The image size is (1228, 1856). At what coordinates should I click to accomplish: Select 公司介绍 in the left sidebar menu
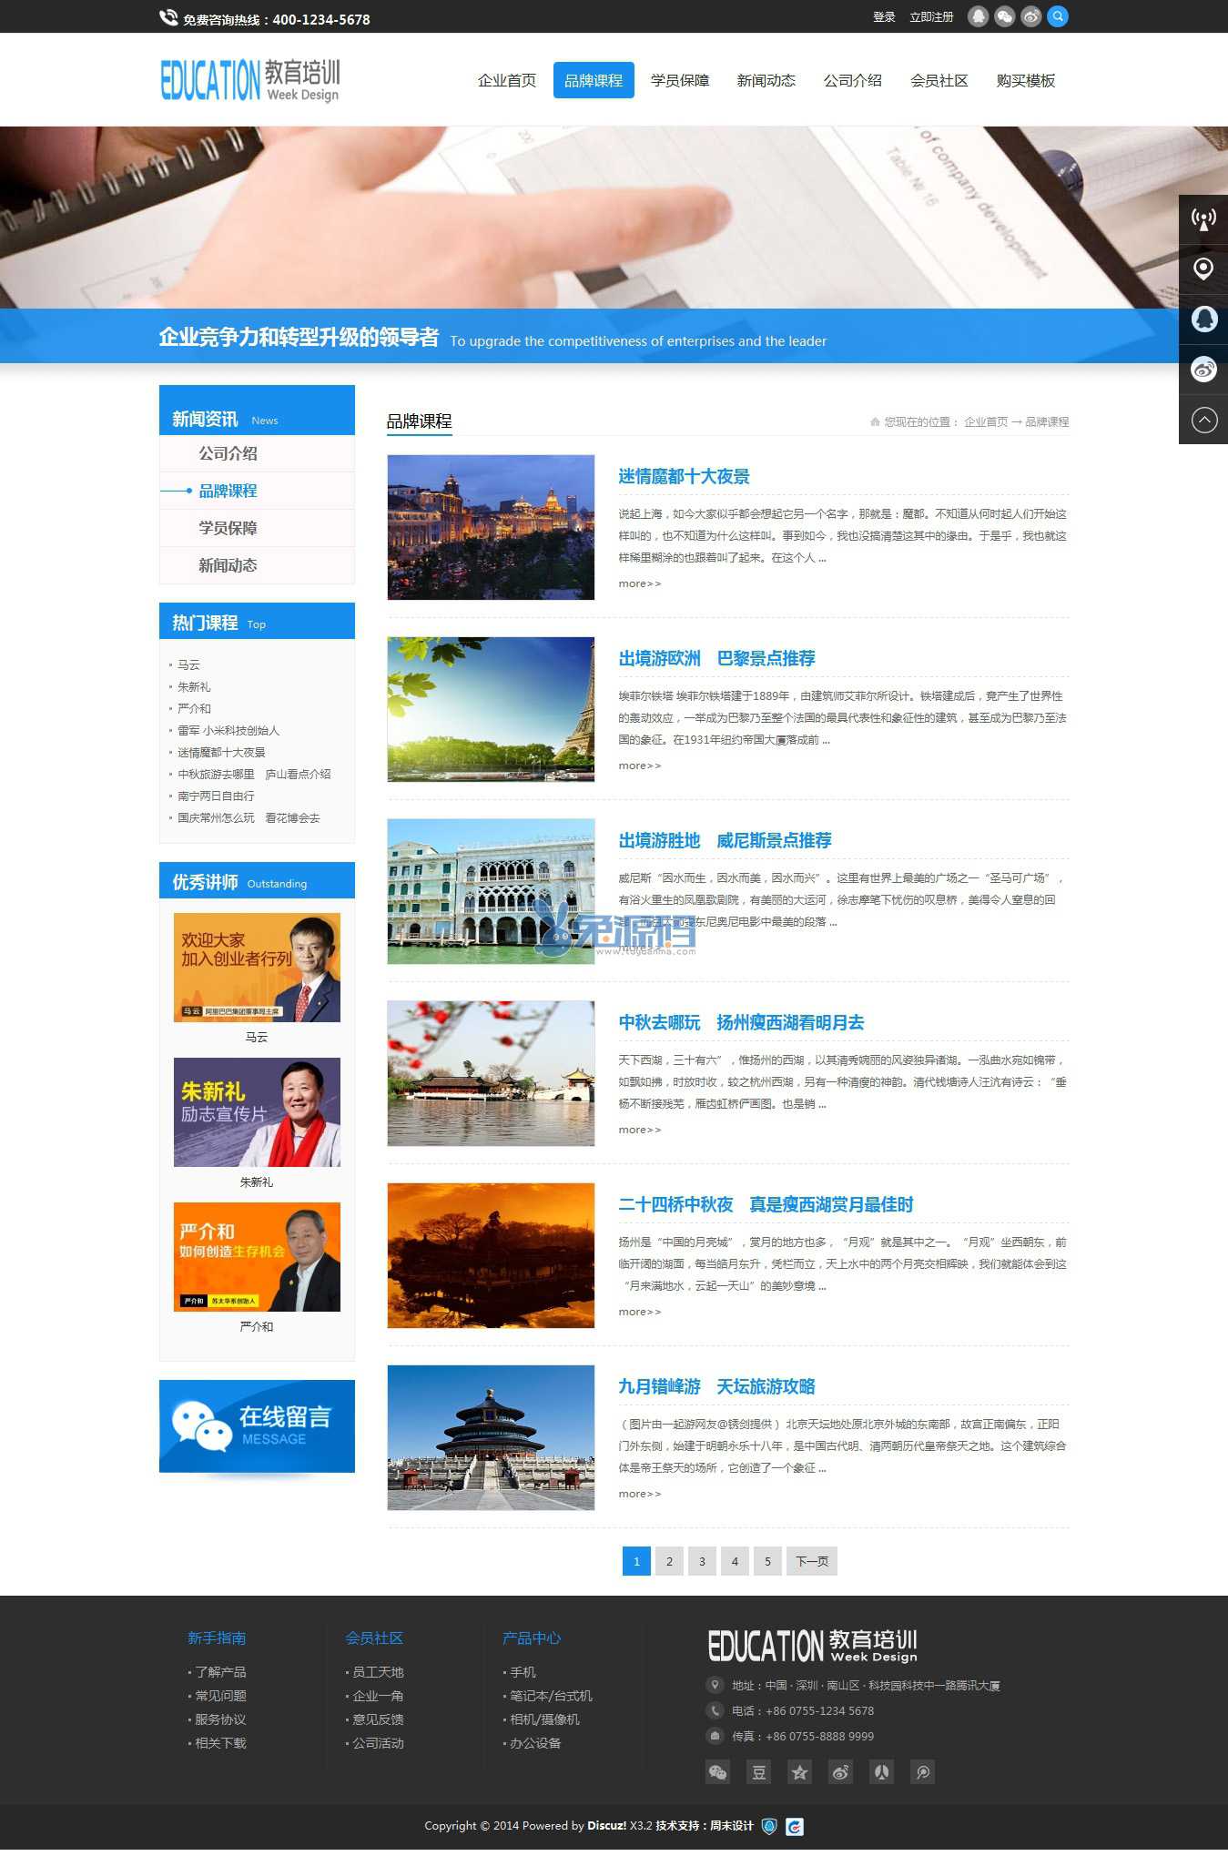228,453
